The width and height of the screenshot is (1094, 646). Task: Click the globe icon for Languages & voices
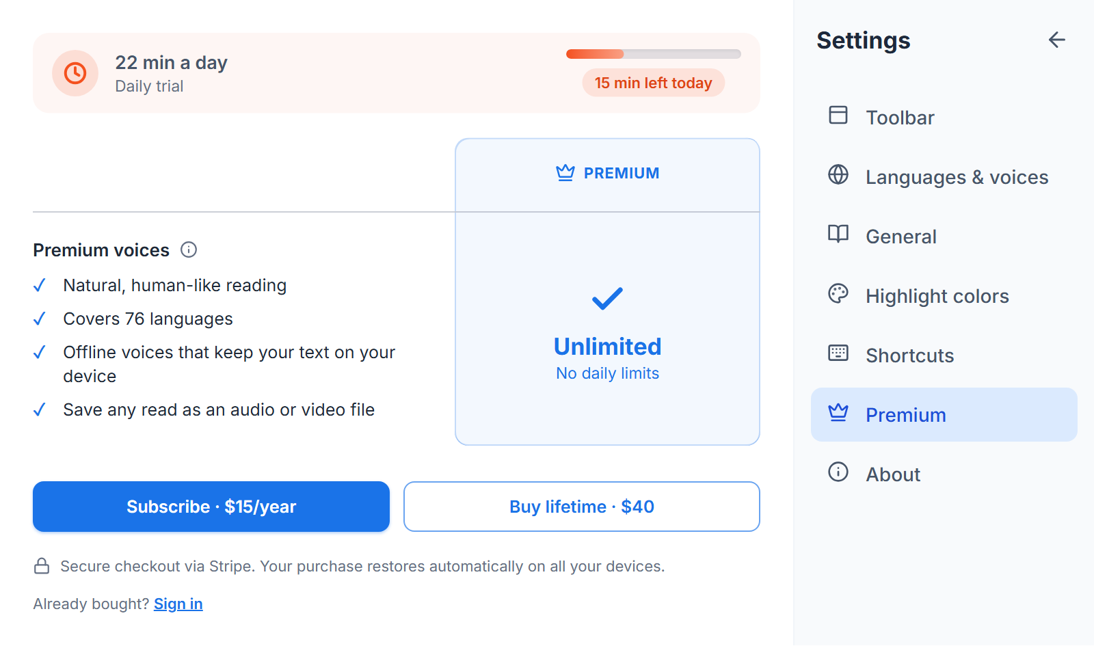[x=838, y=174]
